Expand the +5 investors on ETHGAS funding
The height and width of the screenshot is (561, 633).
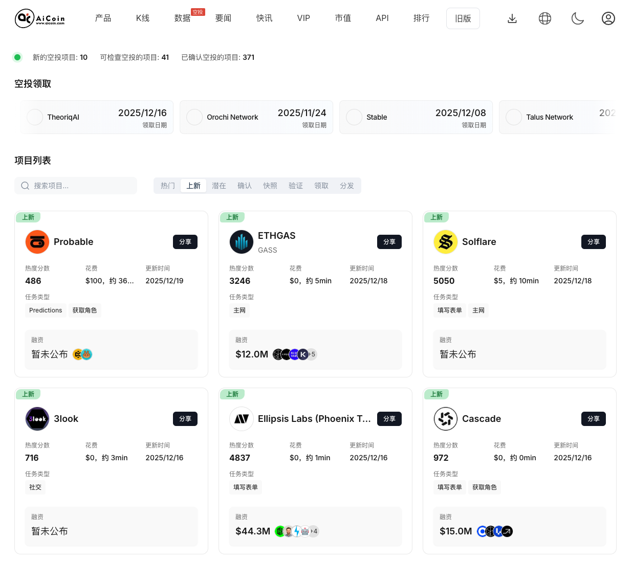click(x=311, y=354)
